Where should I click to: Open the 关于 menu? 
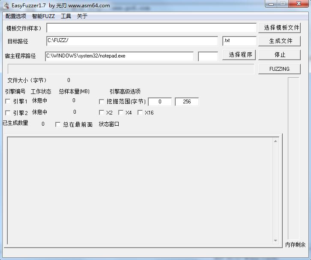click(82, 16)
